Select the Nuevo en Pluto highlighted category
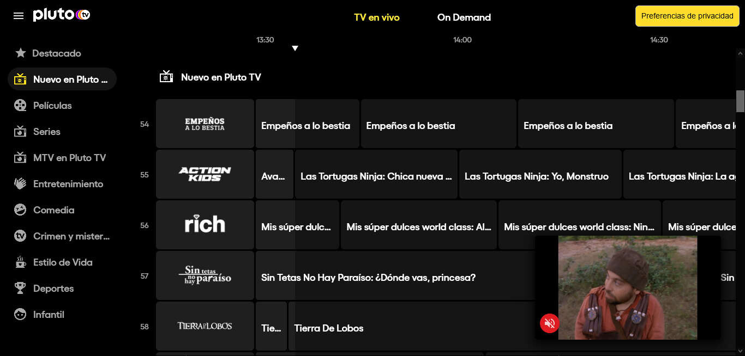Image resolution: width=745 pixels, height=356 pixels. [62, 79]
